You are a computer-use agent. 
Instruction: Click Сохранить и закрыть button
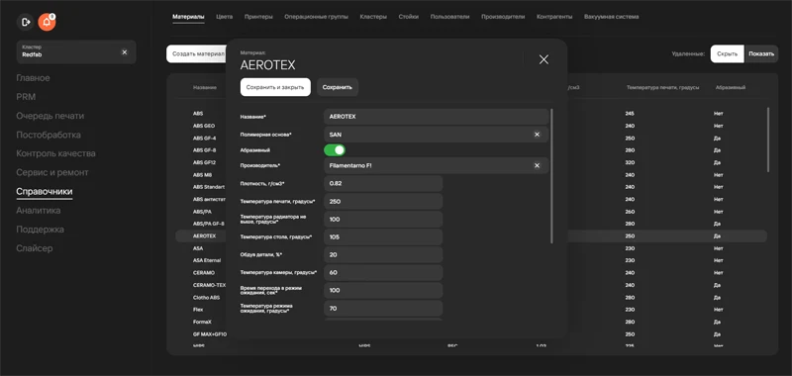275,87
